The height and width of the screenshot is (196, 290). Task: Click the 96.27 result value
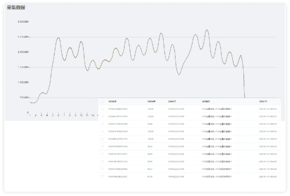[x=150, y=169]
